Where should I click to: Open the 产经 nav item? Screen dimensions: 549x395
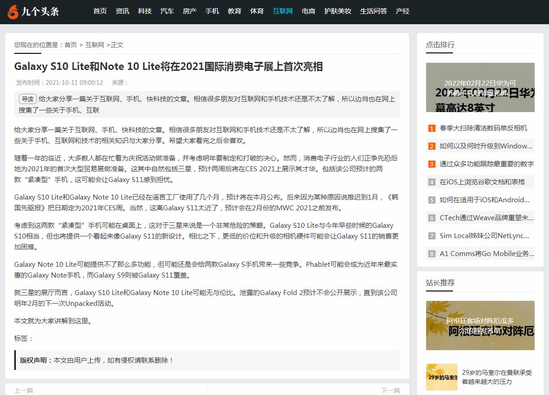click(403, 11)
